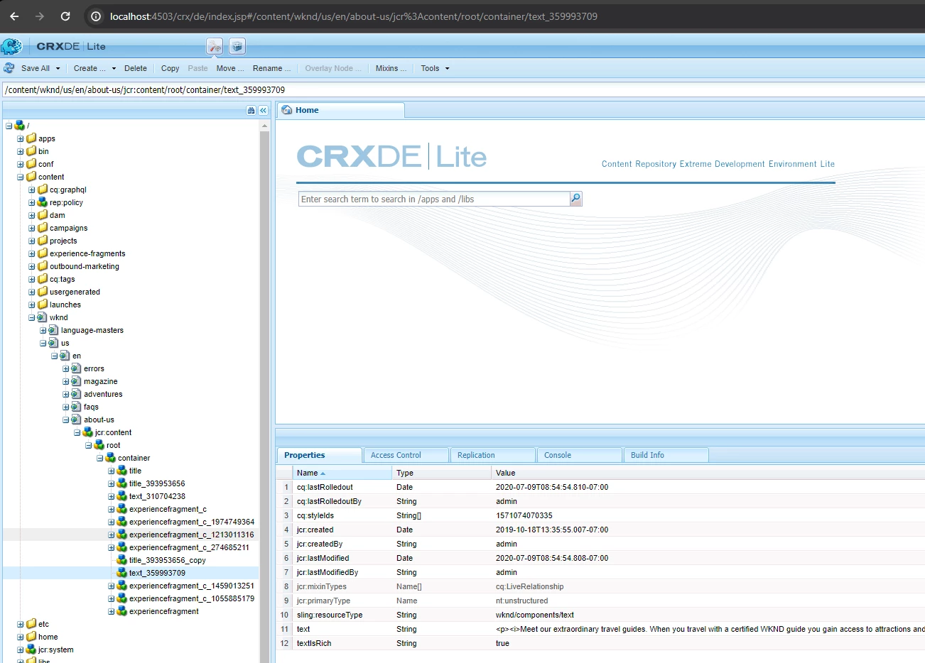
Task: Expand the experiencefragment_c_1974749364 node
Action: (x=112, y=522)
